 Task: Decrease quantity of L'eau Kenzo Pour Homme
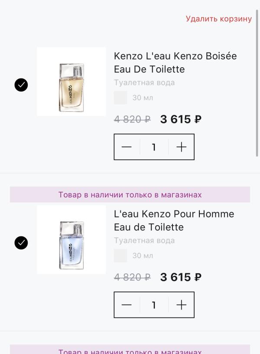pos(127,305)
